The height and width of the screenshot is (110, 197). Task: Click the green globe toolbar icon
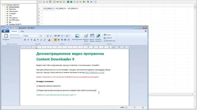pyautogui.click(x=68, y=2)
